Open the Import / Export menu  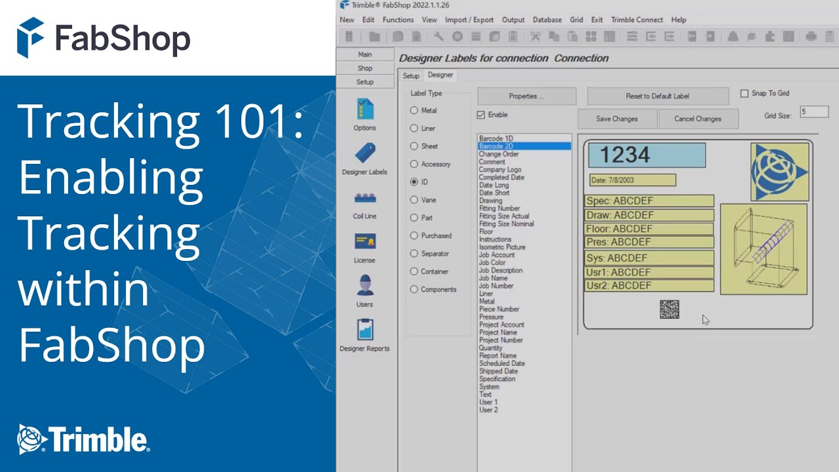[x=469, y=20]
